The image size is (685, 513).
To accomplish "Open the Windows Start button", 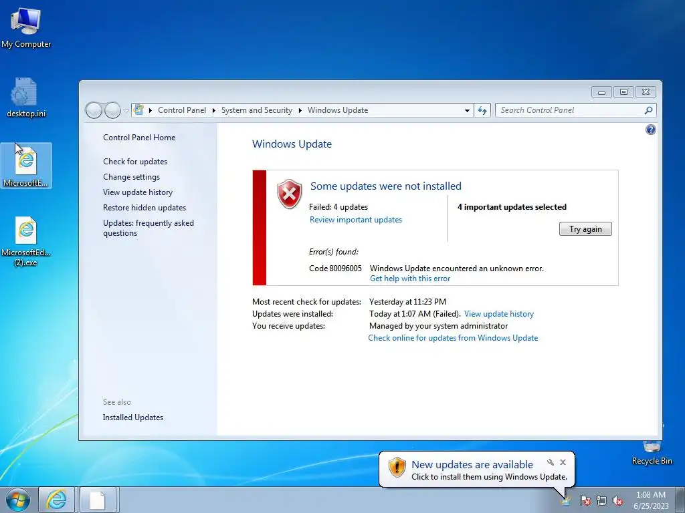I will tap(17, 500).
